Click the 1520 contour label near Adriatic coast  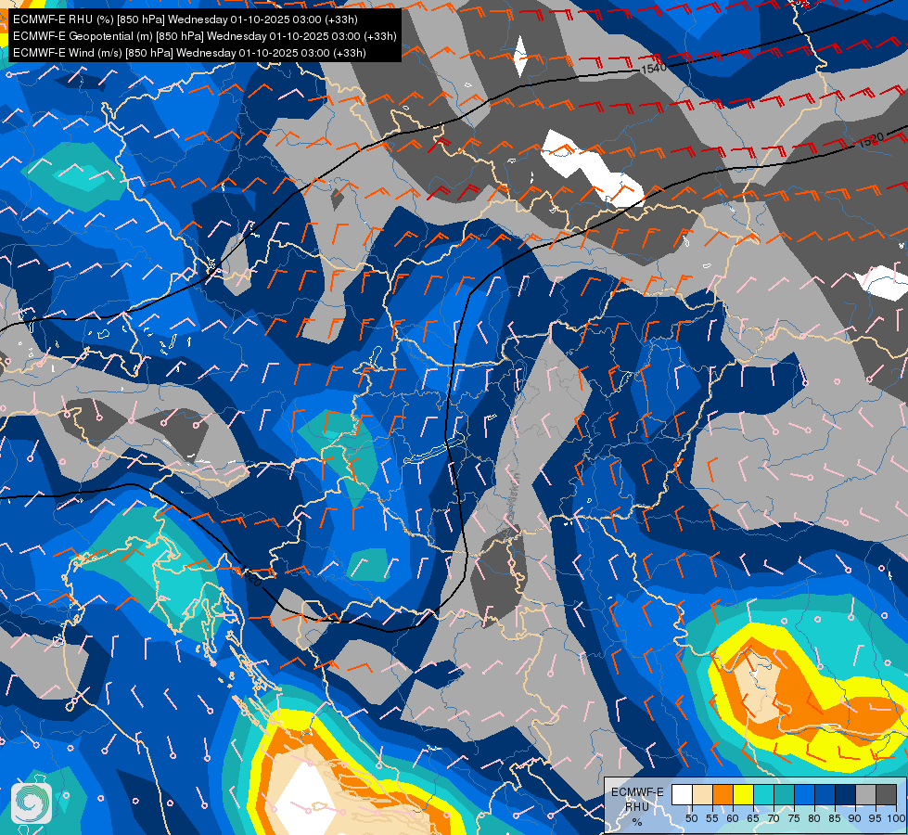249,576
